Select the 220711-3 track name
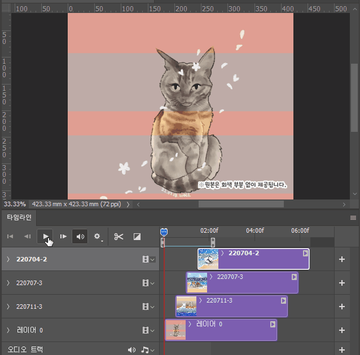Viewport: 360px width, 355px height. [x=29, y=307]
